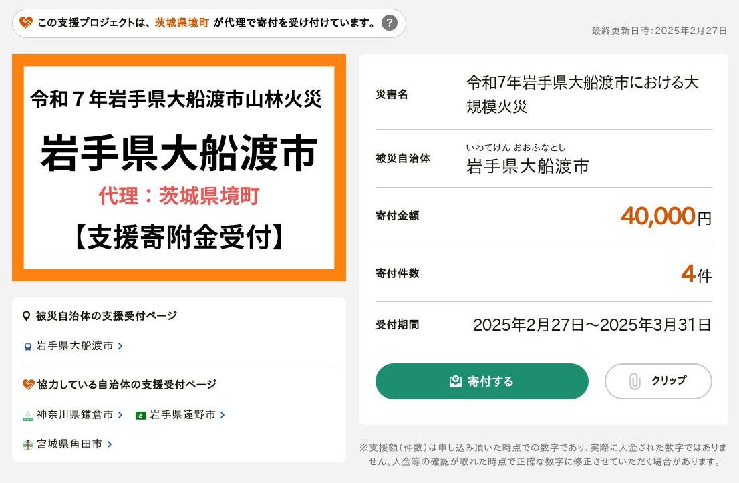
Task: Expand the chevron after the 岩手県大船渡市 support link
Action: (x=120, y=346)
